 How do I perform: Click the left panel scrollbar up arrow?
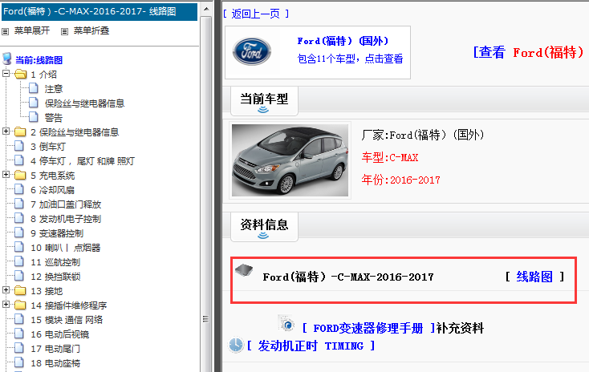click(206, 9)
